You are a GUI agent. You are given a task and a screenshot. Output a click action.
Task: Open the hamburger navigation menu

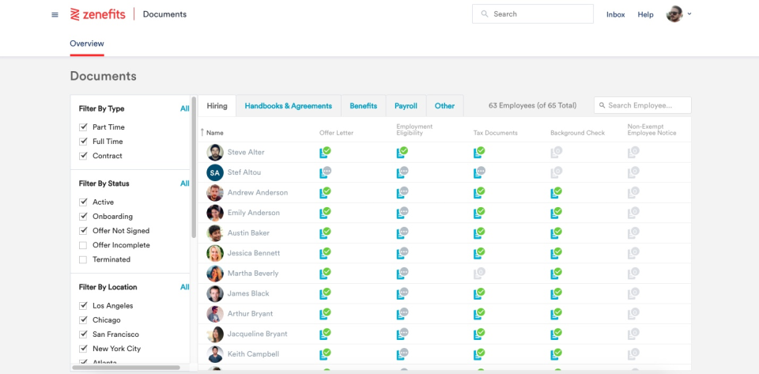[55, 14]
